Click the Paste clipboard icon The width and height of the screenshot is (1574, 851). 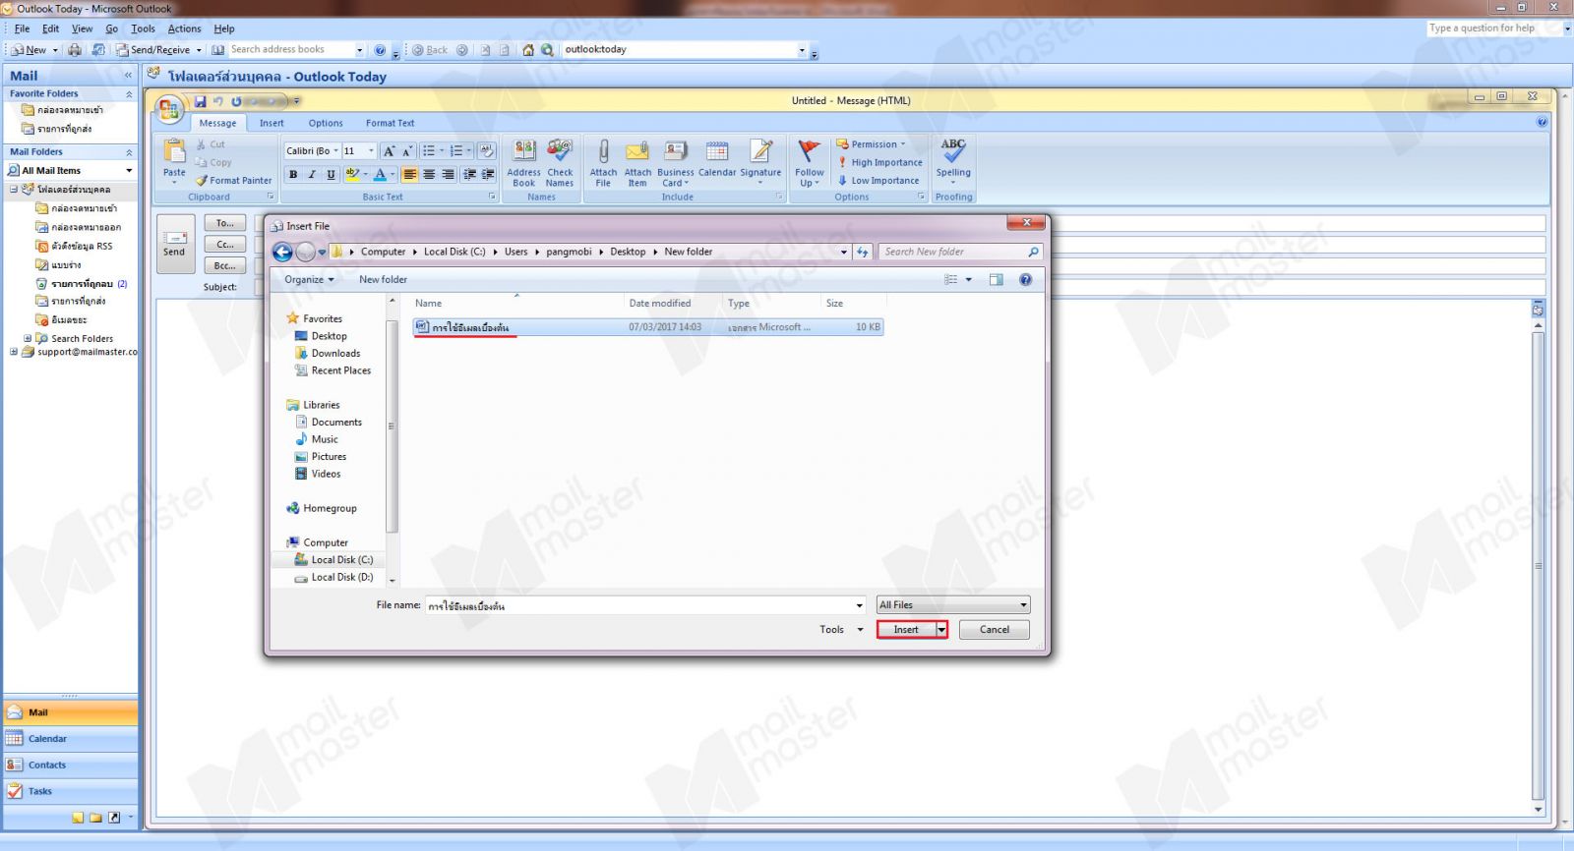(x=174, y=151)
